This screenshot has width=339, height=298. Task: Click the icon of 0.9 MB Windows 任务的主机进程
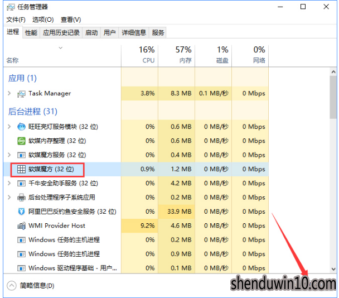tap(21, 254)
